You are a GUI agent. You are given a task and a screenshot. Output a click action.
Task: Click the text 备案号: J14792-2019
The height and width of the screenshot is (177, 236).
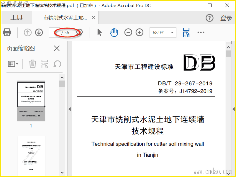pos(185,91)
